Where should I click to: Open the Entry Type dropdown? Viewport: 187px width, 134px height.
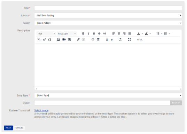pos(108,95)
